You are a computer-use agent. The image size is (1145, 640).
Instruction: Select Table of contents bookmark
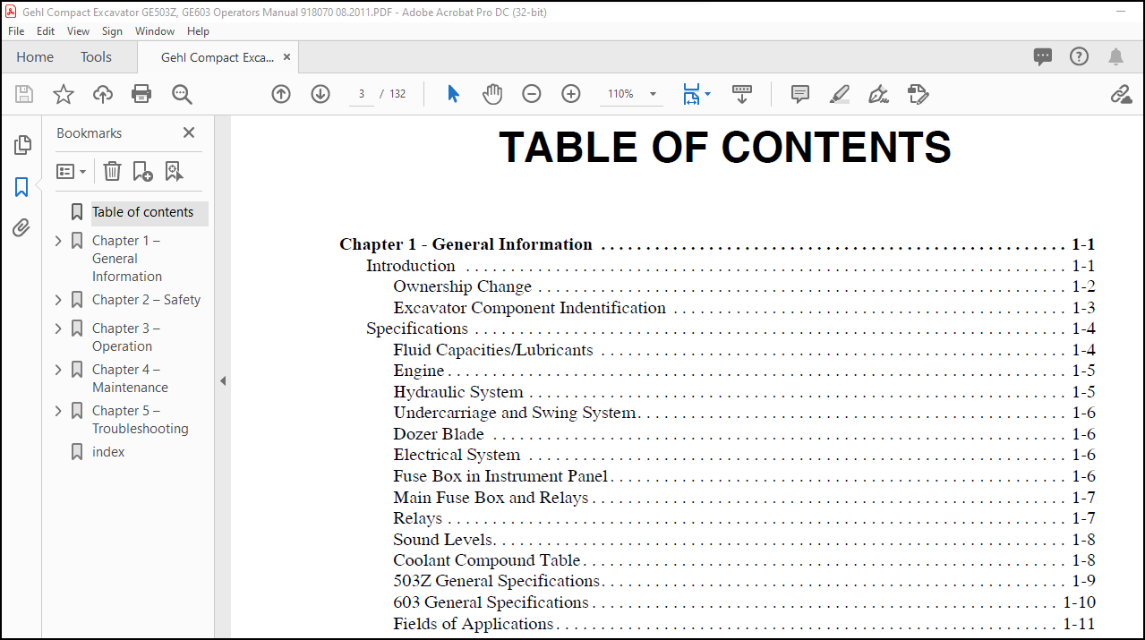(142, 212)
